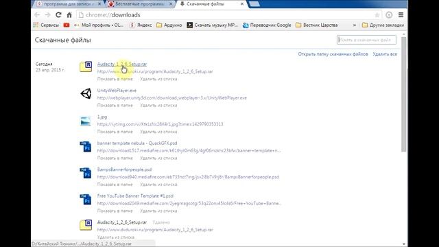Focus the chrome://downloads address bar
This screenshot has height=247, width=439.
pyautogui.click(x=228, y=15)
